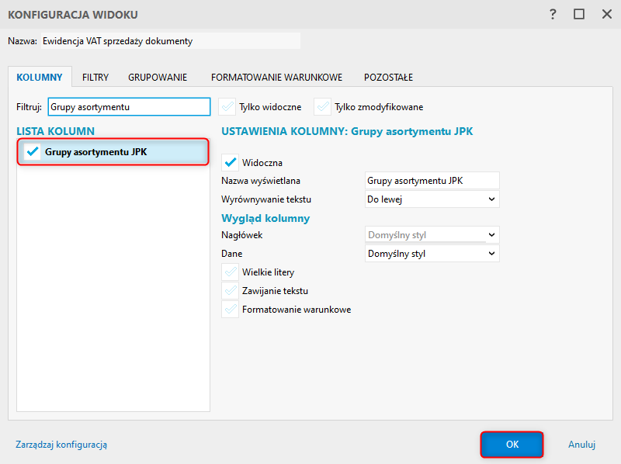
Task: Turn on Wielkie litery option
Action: click(x=230, y=272)
